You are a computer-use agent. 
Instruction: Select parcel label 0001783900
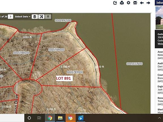tap(75, 72)
